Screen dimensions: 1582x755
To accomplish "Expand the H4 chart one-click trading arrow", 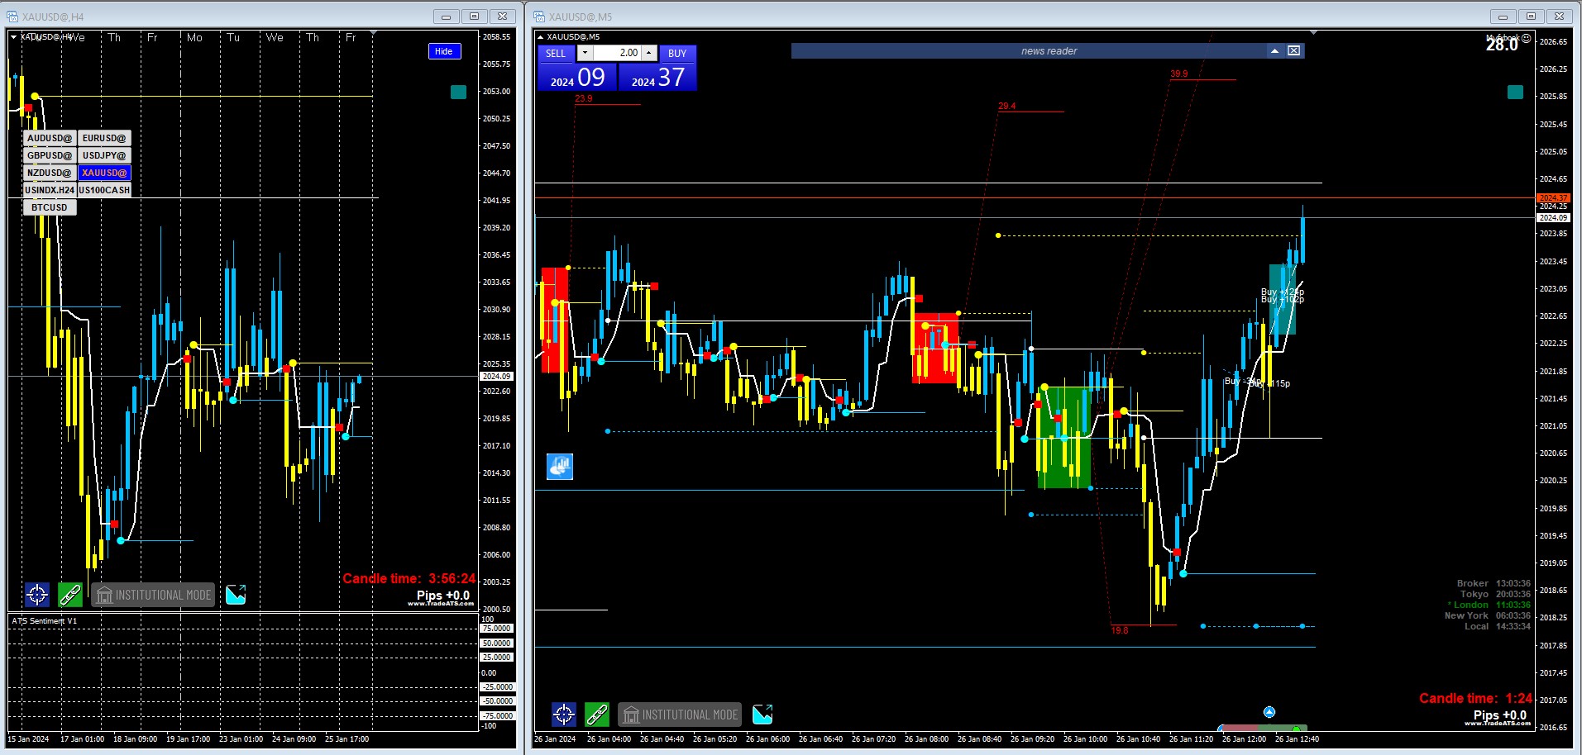I will point(14,36).
